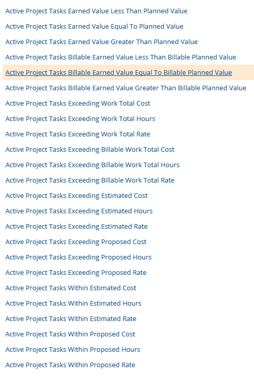254x380 pixels.
Task: Open Billable Earned Value Less Than Billable Planned Value
Action: point(121,57)
